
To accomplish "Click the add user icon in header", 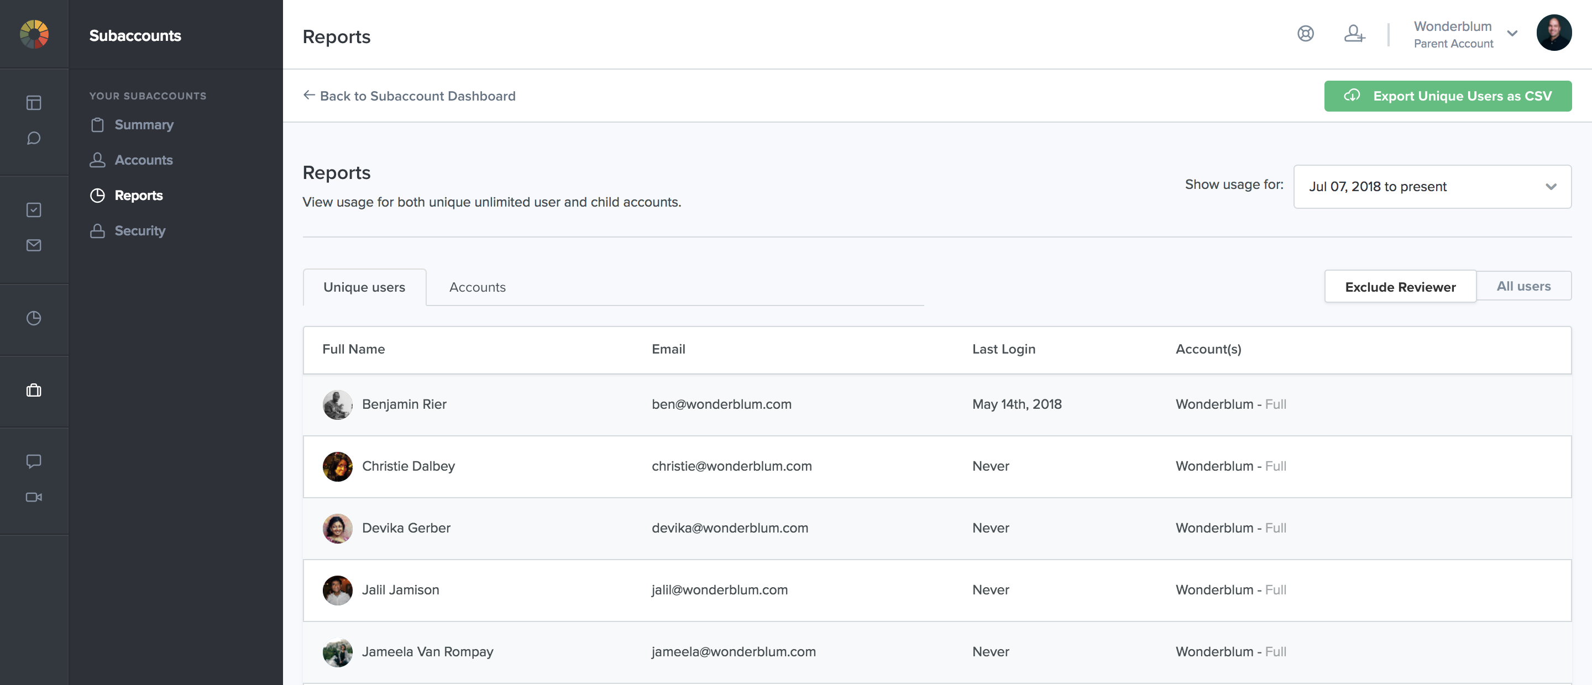I will click(x=1354, y=34).
